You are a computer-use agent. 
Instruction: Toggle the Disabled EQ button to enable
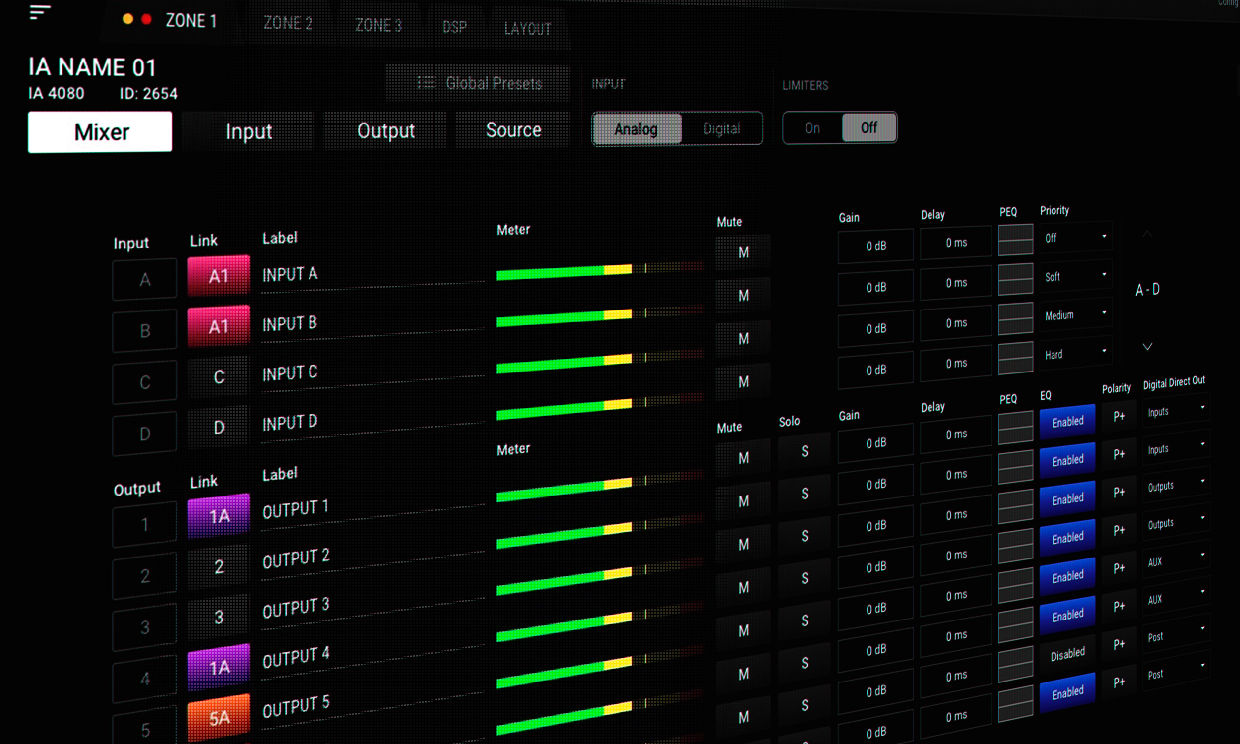pos(1067,654)
